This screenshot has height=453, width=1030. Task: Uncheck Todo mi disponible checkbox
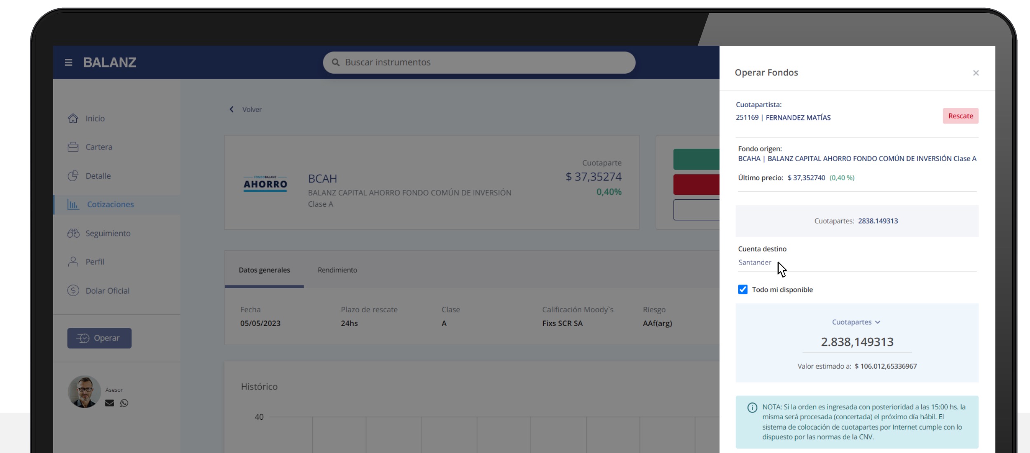click(x=742, y=290)
